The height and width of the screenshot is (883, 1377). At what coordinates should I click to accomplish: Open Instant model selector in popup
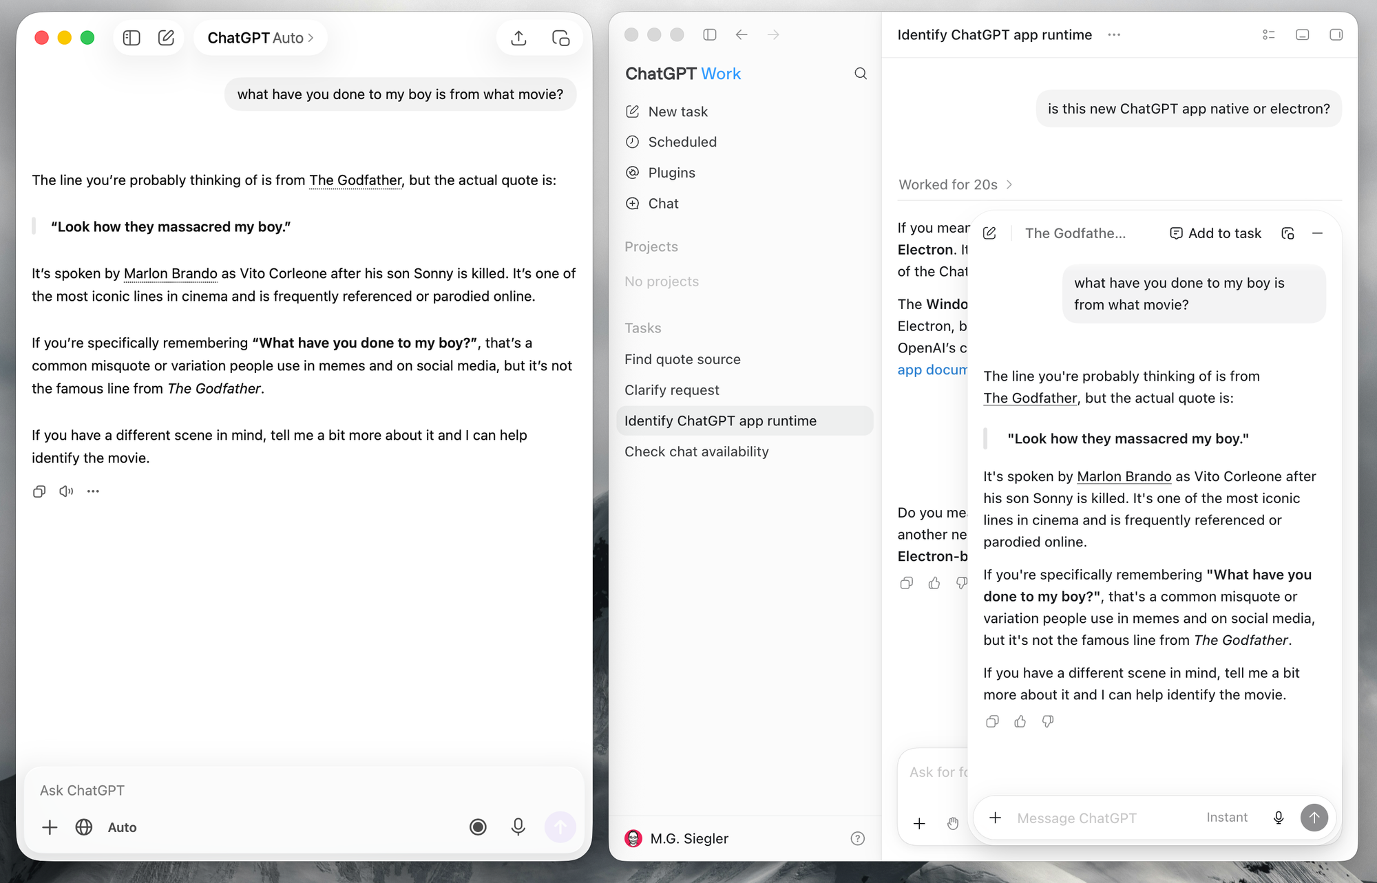(1227, 818)
